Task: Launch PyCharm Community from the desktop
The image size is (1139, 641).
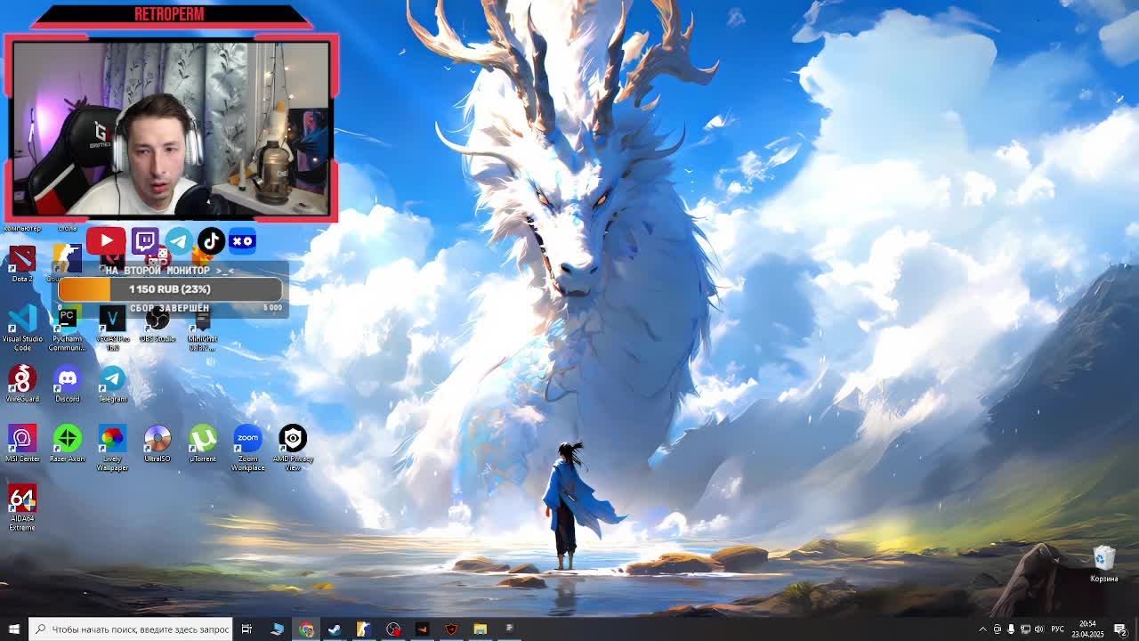Action: pyautogui.click(x=67, y=328)
